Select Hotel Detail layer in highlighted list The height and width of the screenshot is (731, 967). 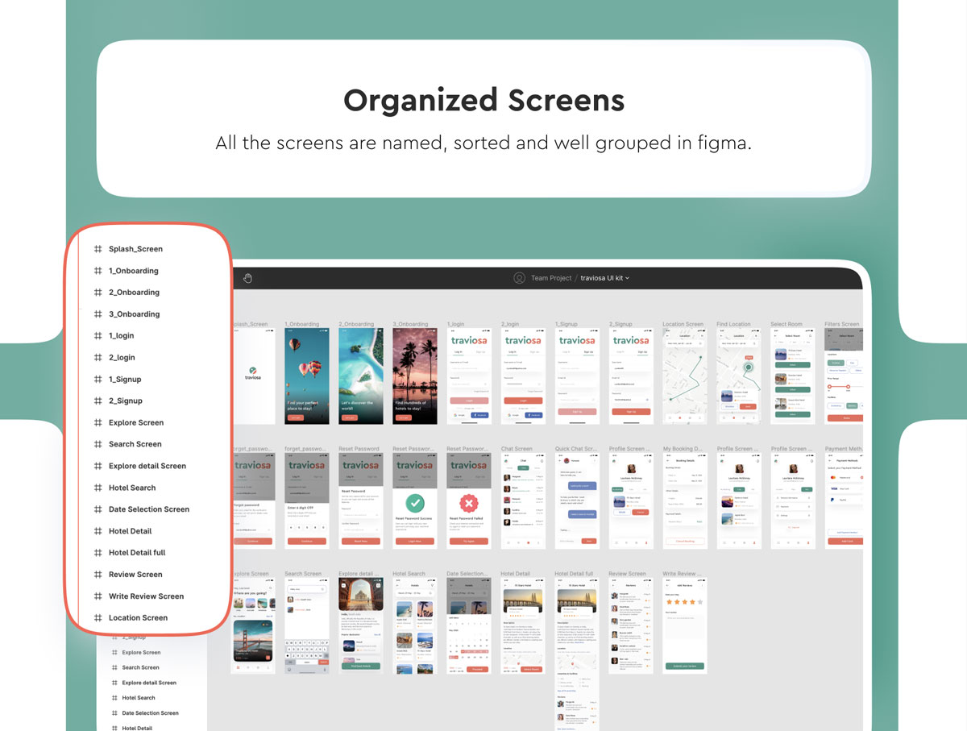click(x=130, y=532)
